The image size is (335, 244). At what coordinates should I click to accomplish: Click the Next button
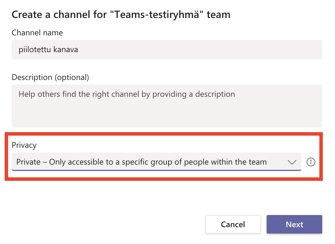[x=294, y=224]
